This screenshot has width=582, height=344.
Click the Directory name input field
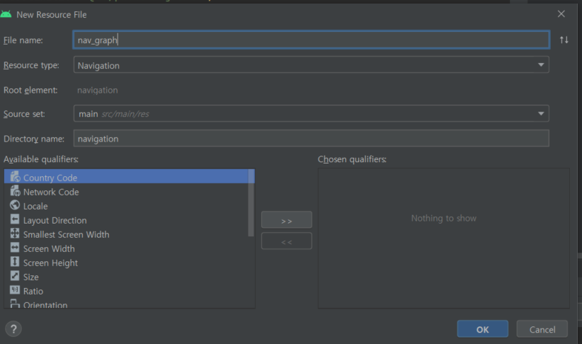[x=311, y=139]
